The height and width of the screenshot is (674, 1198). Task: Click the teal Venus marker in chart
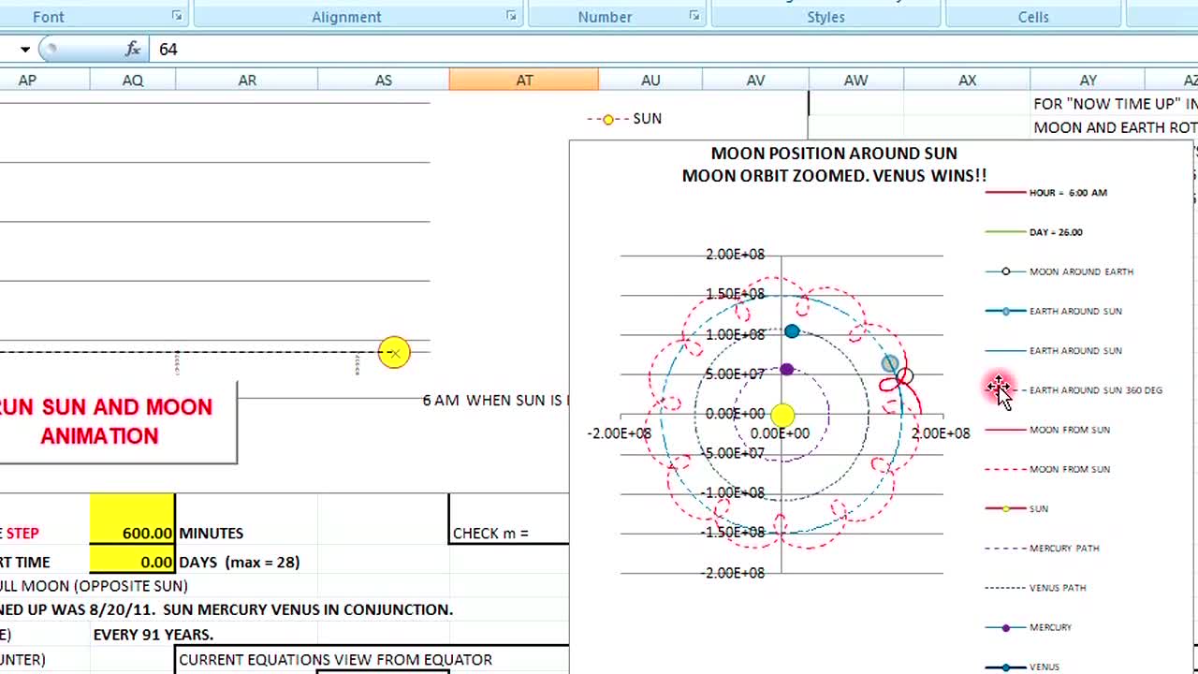coord(792,331)
